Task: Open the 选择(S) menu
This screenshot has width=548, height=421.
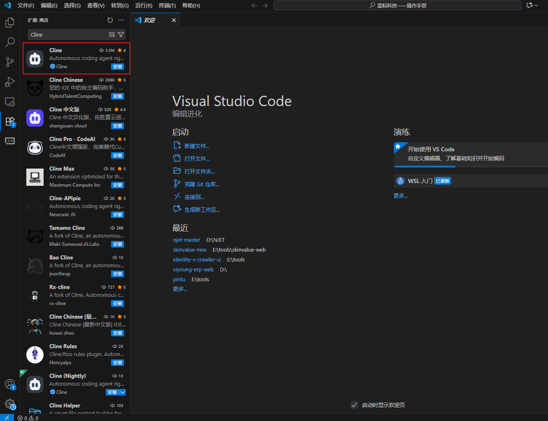Action: tap(72, 6)
